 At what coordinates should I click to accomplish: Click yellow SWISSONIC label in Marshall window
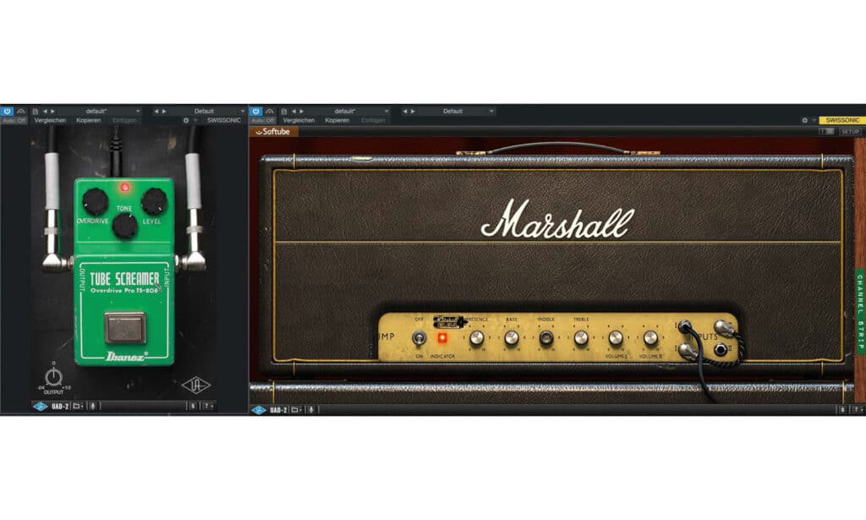[842, 120]
